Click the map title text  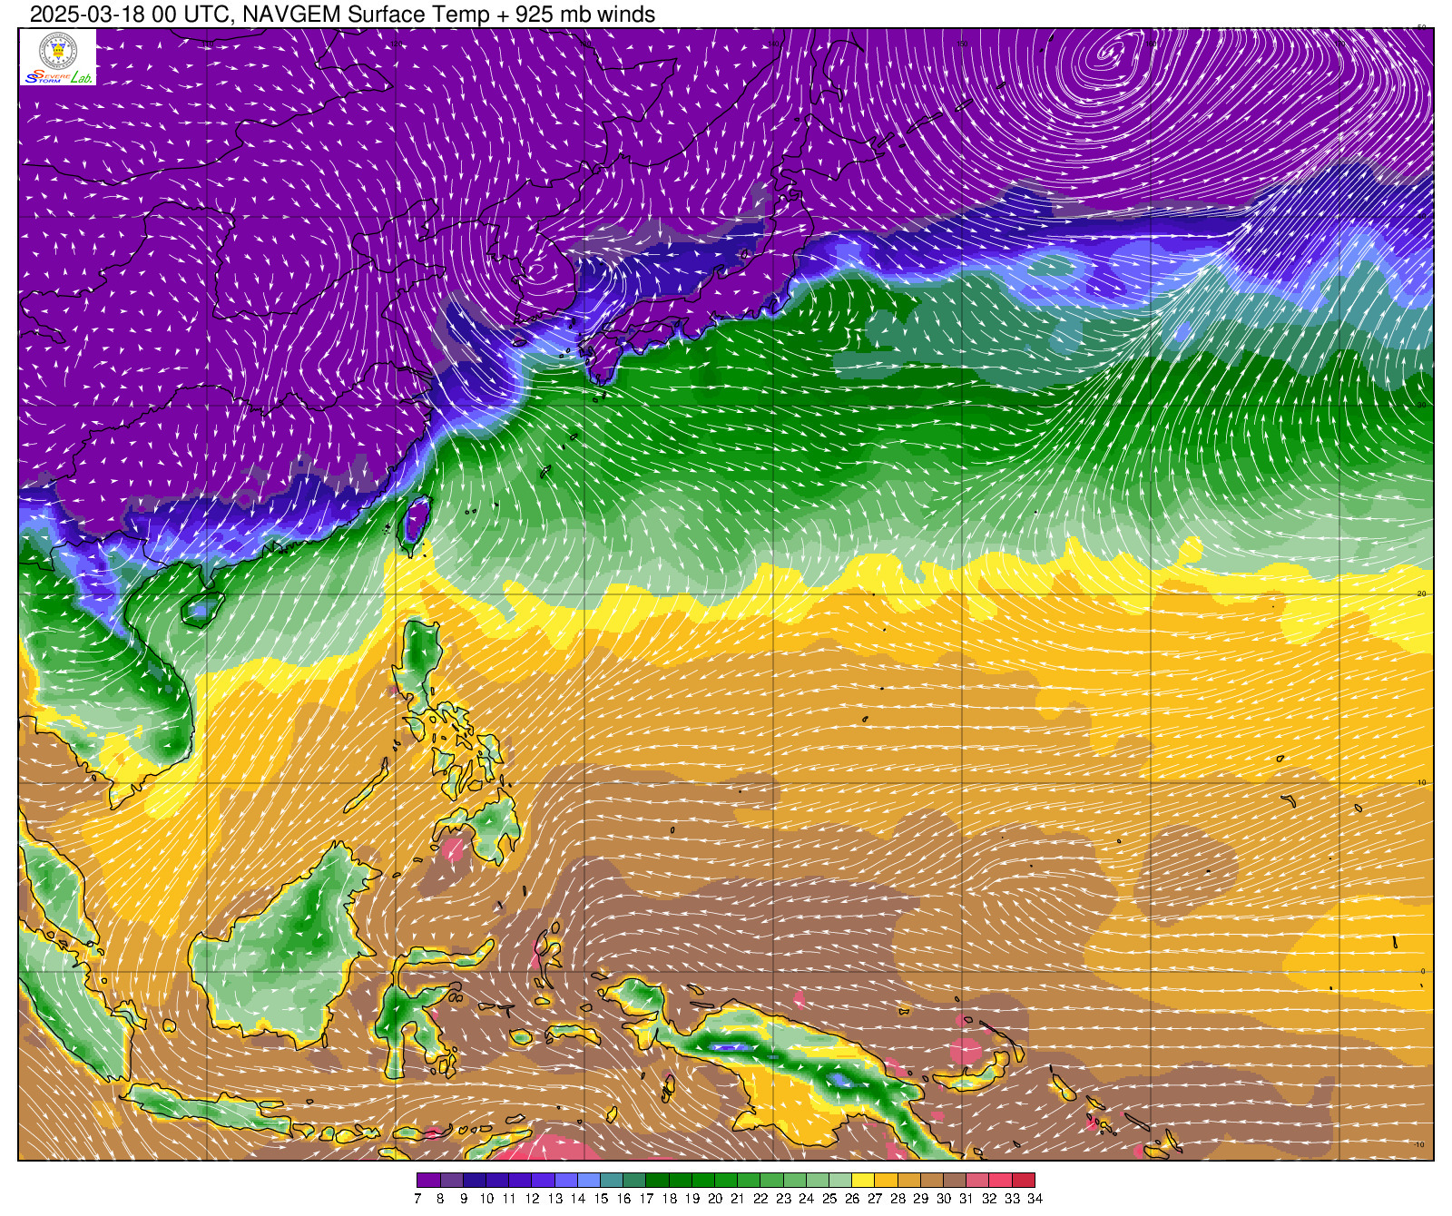(x=343, y=14)
